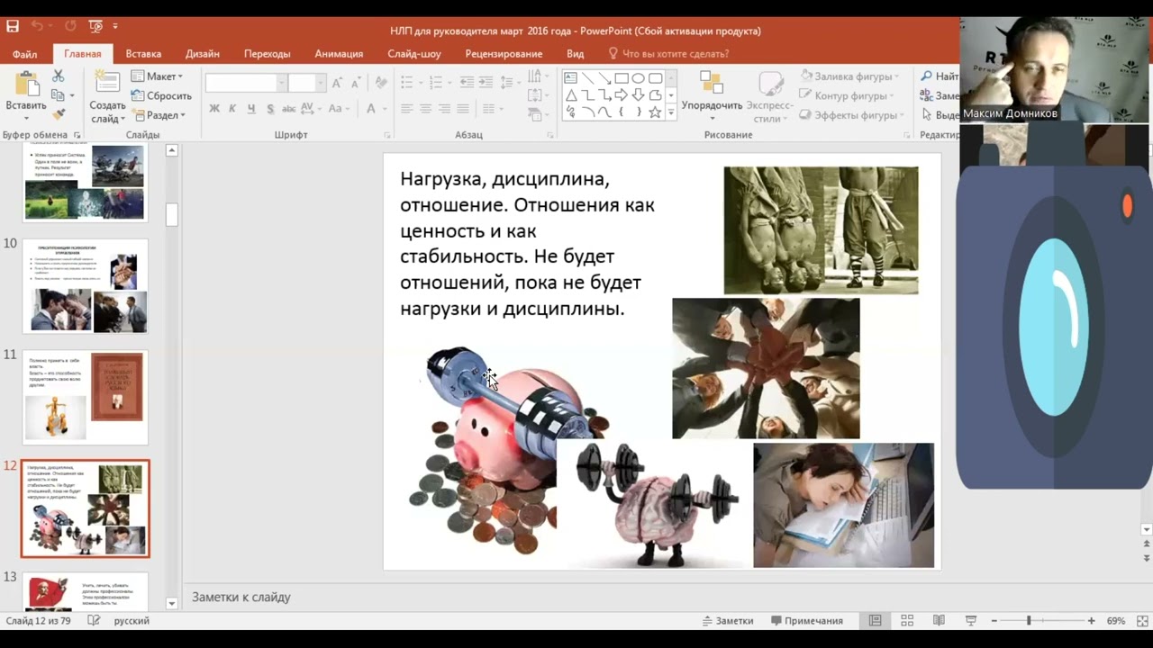The image size is (1153, 648).
Task: Open spell check icon in status bar
Action: [94, 621]
